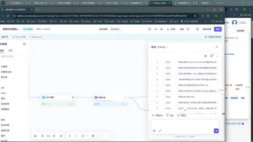Screen dimensions: 253x142
Task: Collapse the node management panel icon
Action: coord(24,44)
